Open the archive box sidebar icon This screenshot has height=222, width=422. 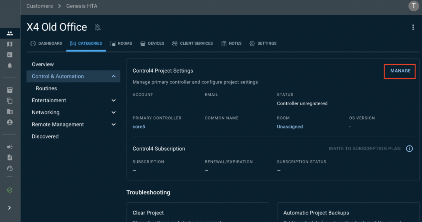(10, 90)
